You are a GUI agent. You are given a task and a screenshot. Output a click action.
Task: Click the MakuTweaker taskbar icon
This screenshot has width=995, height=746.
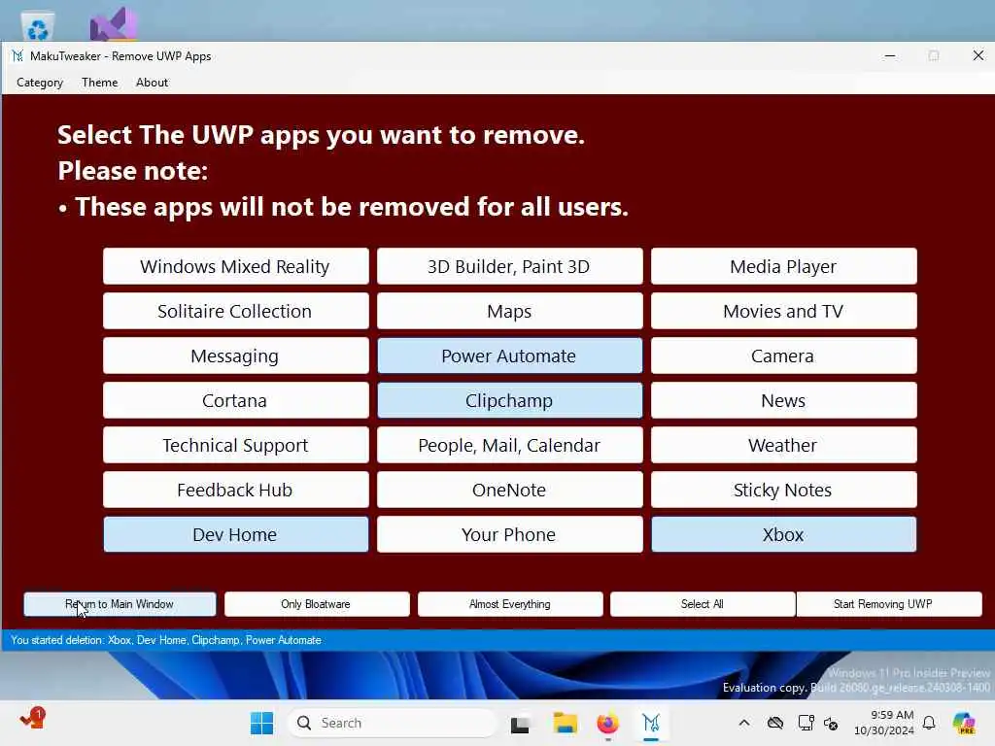[x=651, y=723]
